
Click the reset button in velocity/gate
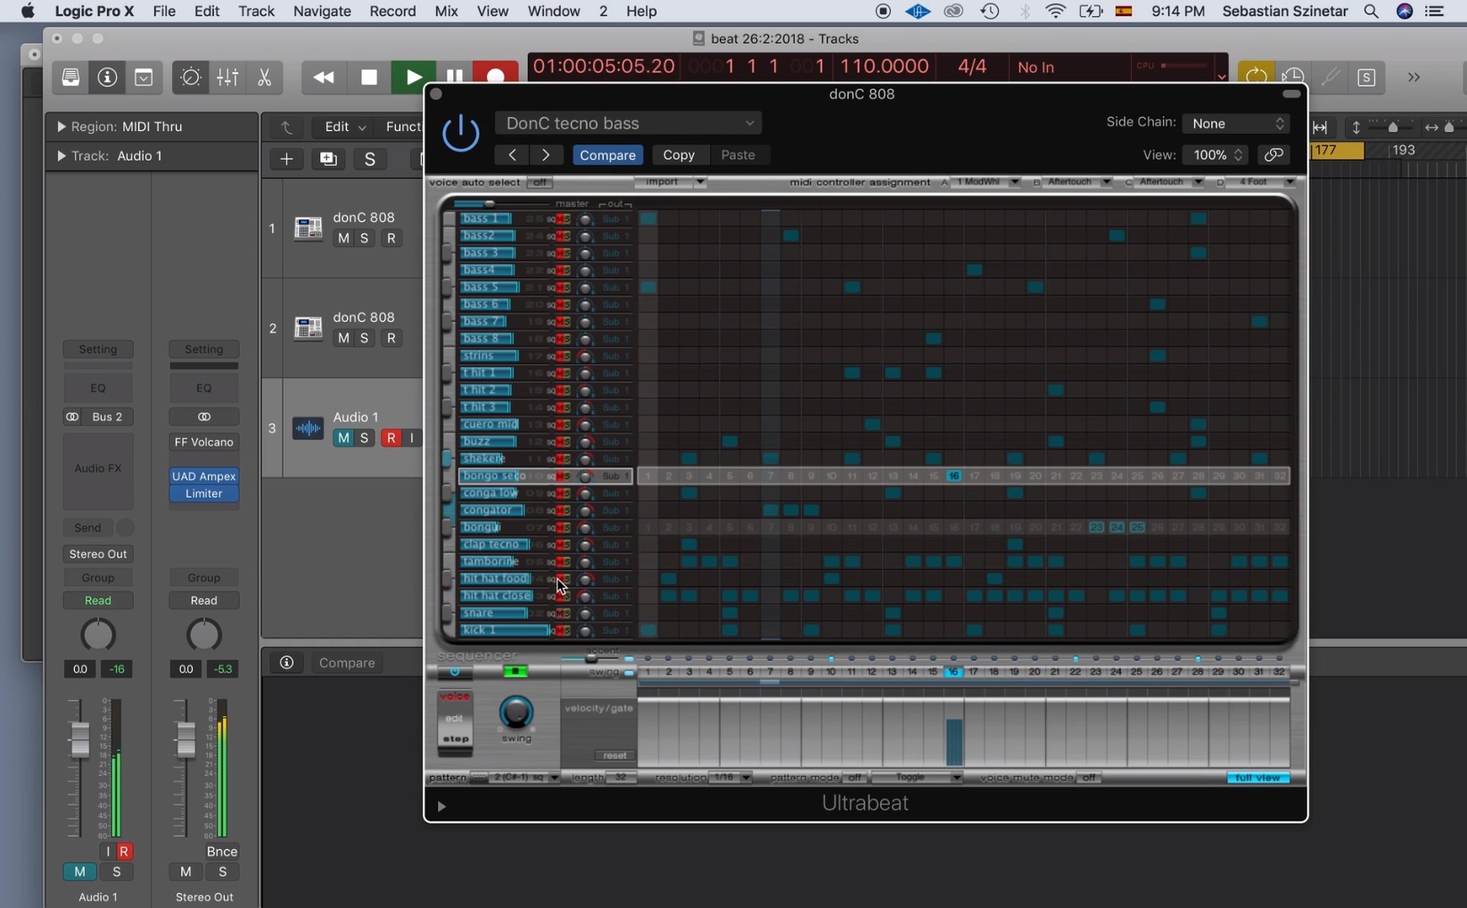614,755
